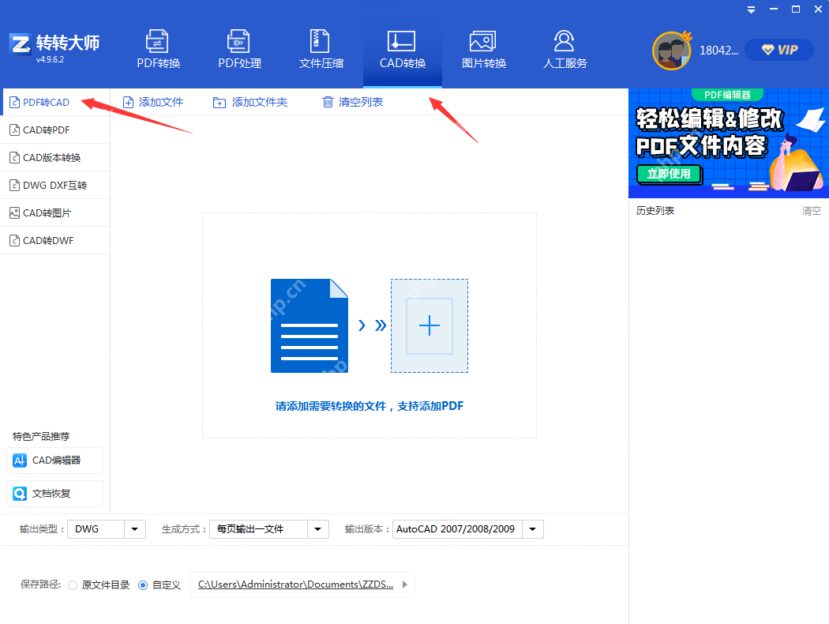Click the 清空列表 clear list button

tap(353, 102)
